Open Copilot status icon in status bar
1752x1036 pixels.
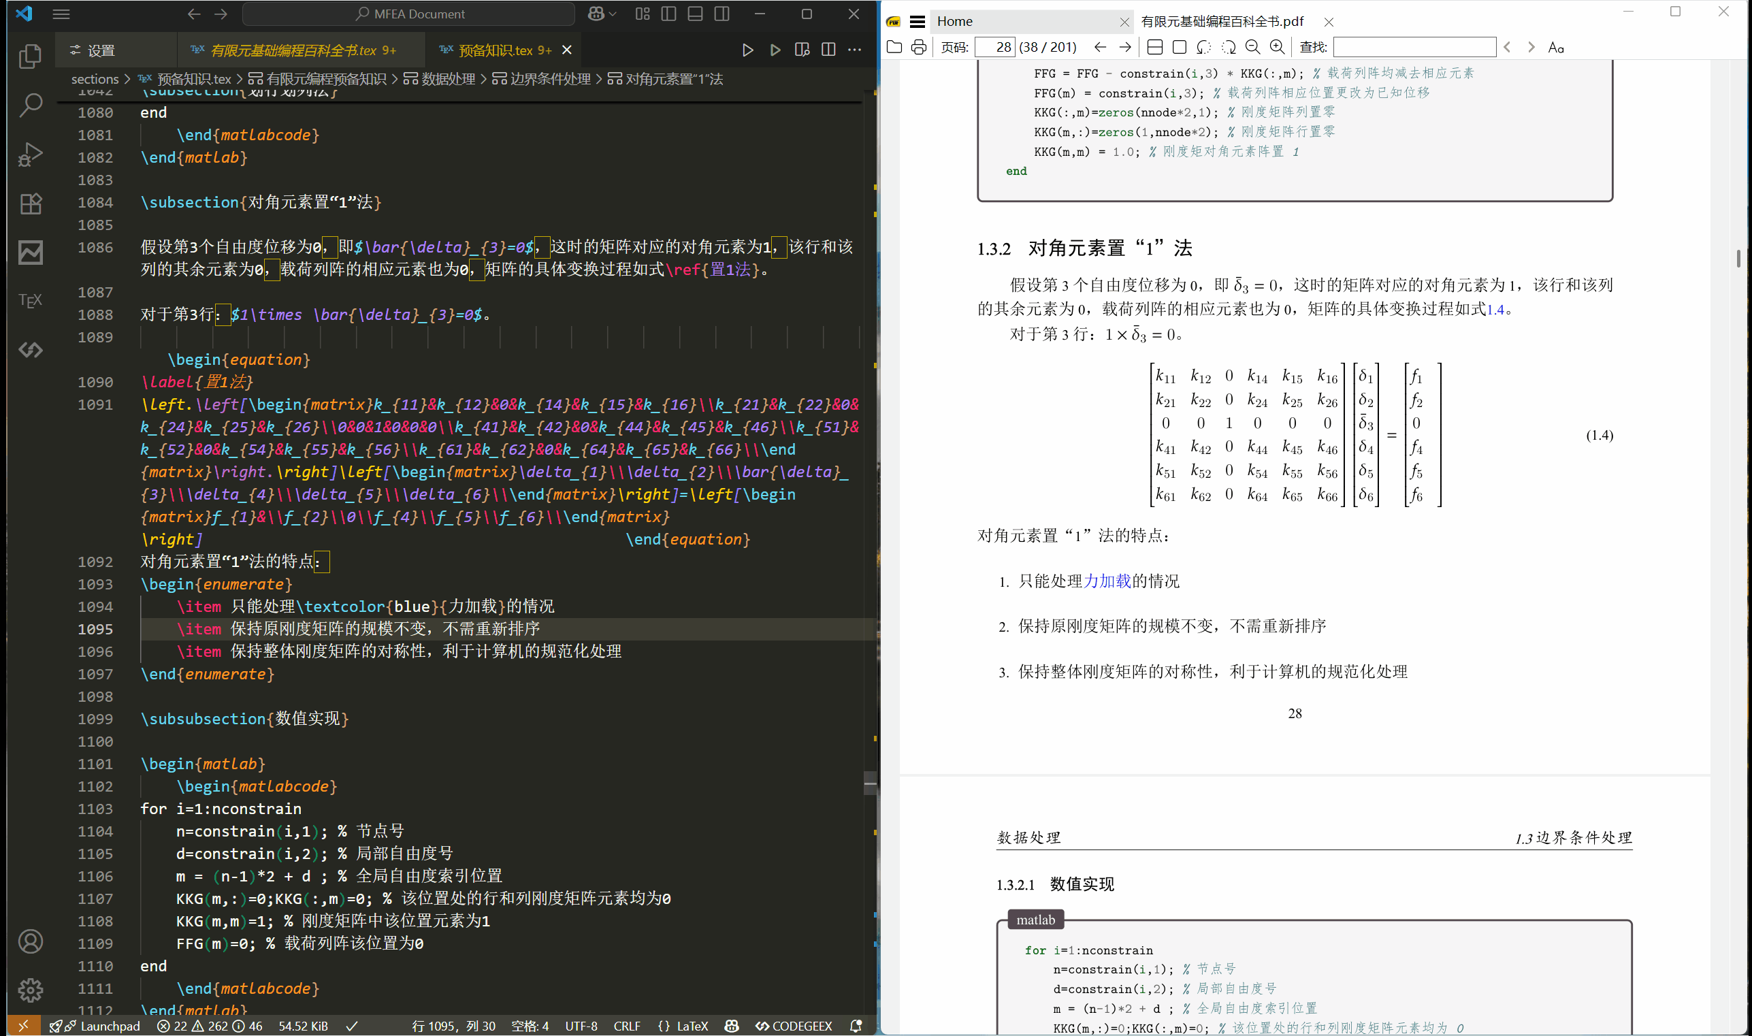pos(732,1026)
